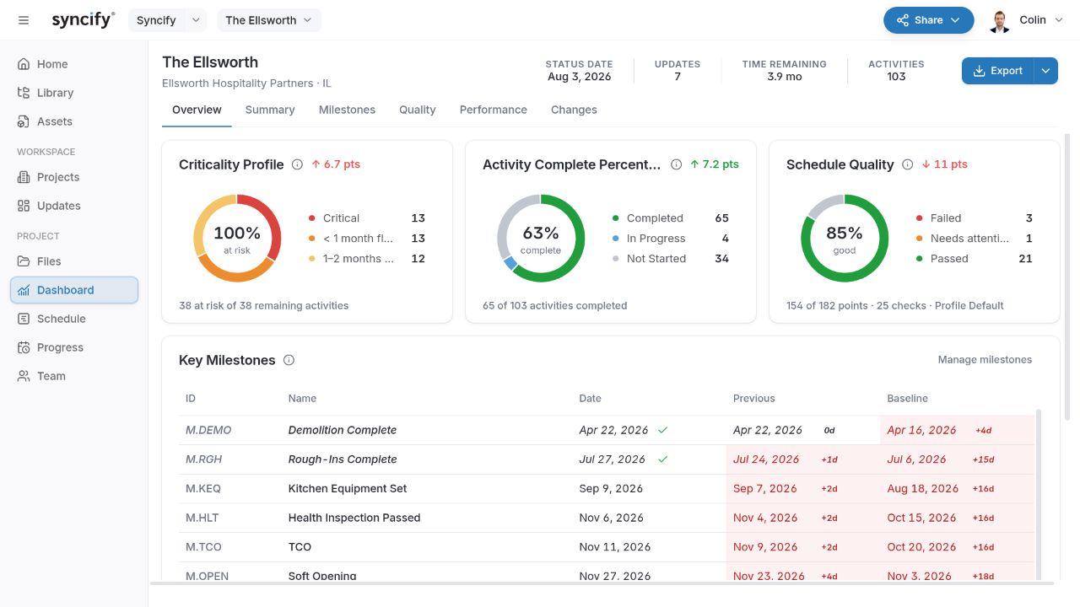
Task: Click Demolition Complete green checkmark
Action: pyautogui.click(x=663, y=430)
